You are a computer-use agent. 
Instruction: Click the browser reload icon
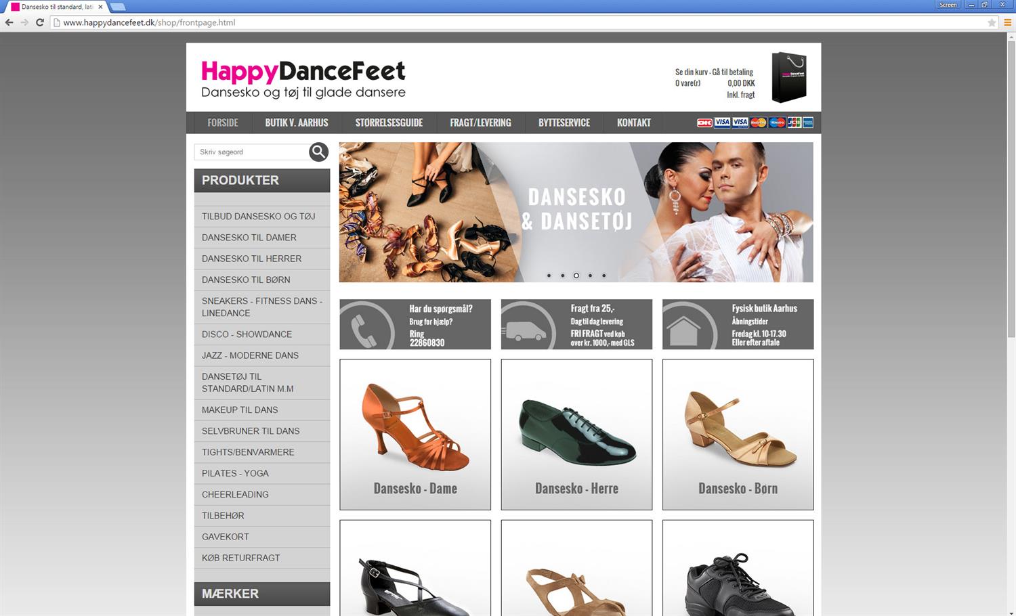pyautogui.click(x=40, y=22)
